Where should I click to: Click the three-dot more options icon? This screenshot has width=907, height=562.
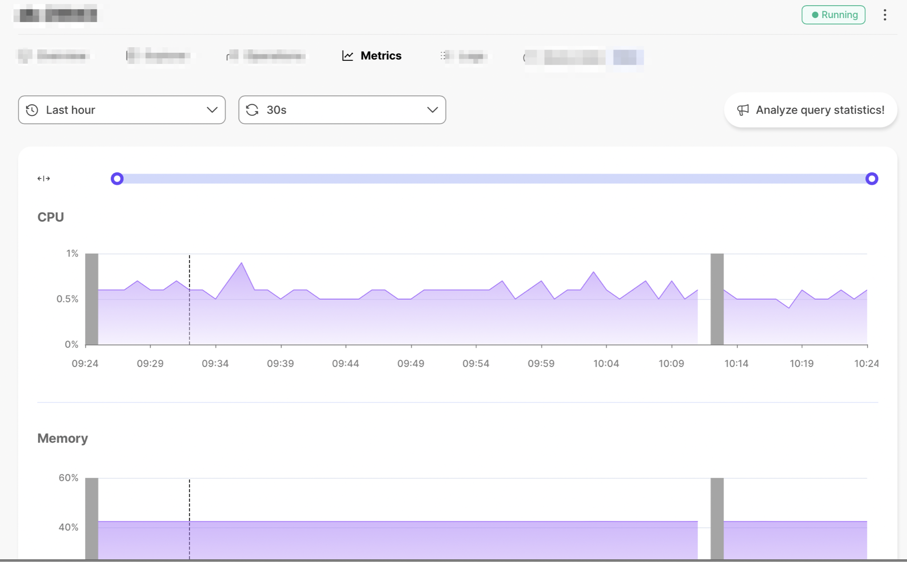tap(884, 14)
